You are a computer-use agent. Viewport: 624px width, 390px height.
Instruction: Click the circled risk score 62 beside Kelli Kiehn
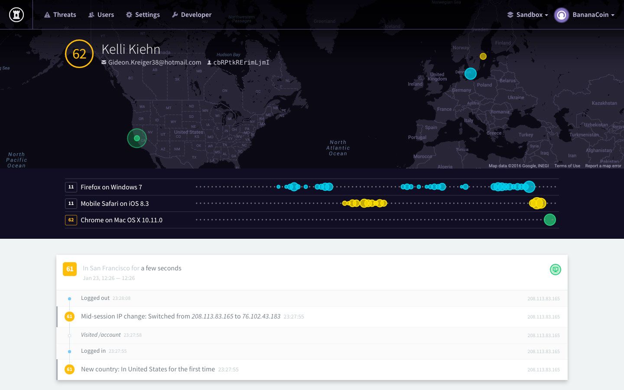click(79, 53)
